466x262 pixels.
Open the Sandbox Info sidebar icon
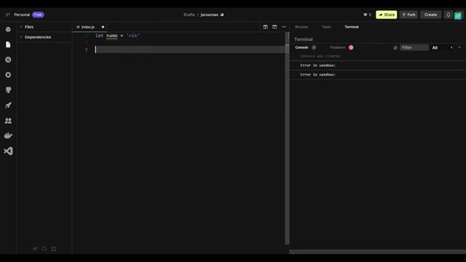click(x=8, y=29)
